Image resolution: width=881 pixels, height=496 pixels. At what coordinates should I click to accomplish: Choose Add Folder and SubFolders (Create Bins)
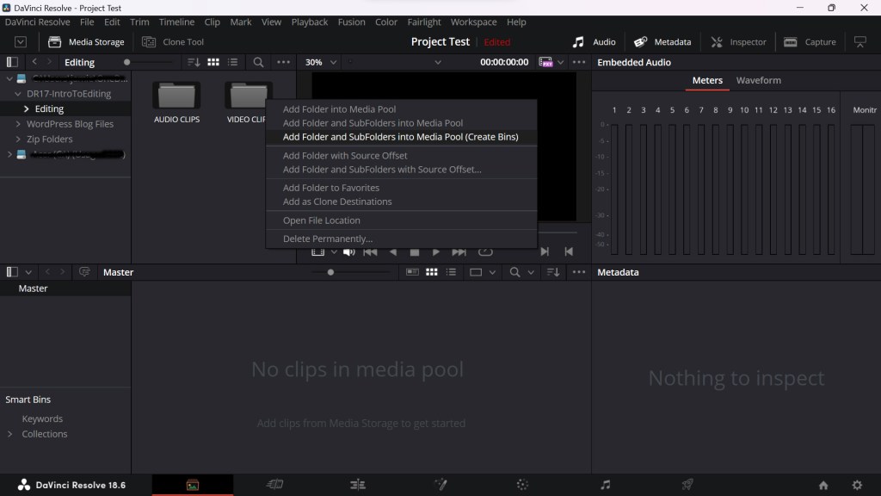pos(400,137)
